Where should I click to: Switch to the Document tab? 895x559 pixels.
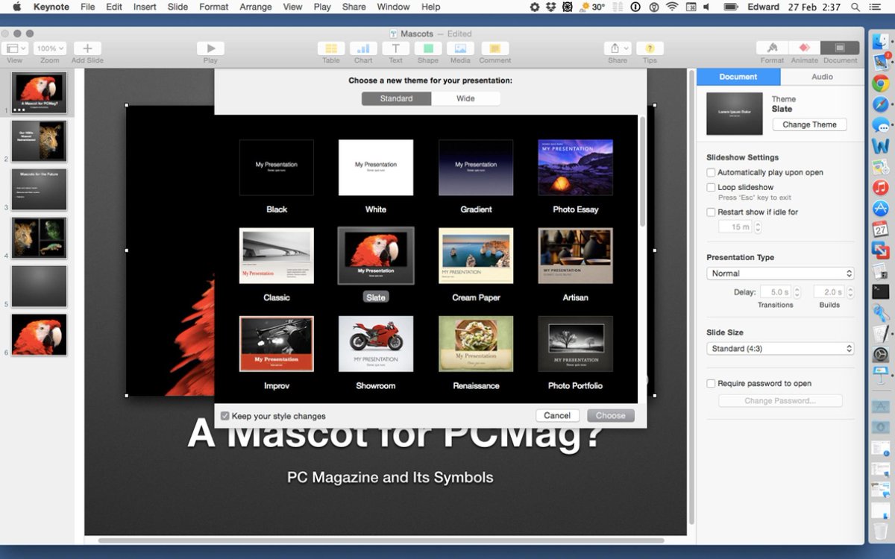coord(738,77)
